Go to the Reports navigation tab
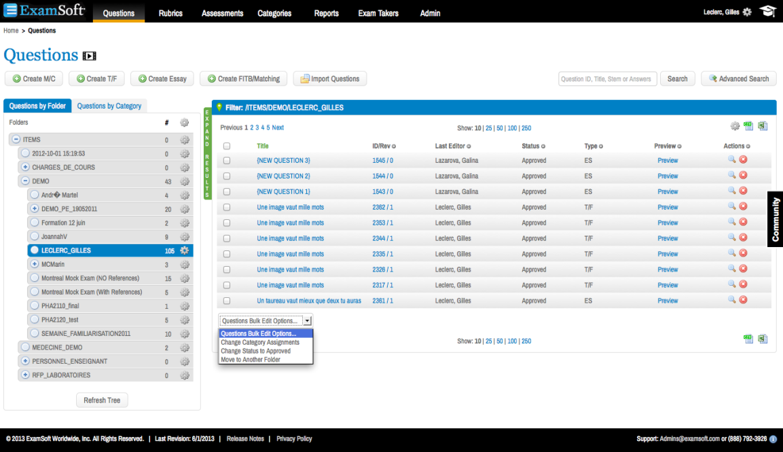The height and width of the screenshot is (452, 783). tap(326, 13)
